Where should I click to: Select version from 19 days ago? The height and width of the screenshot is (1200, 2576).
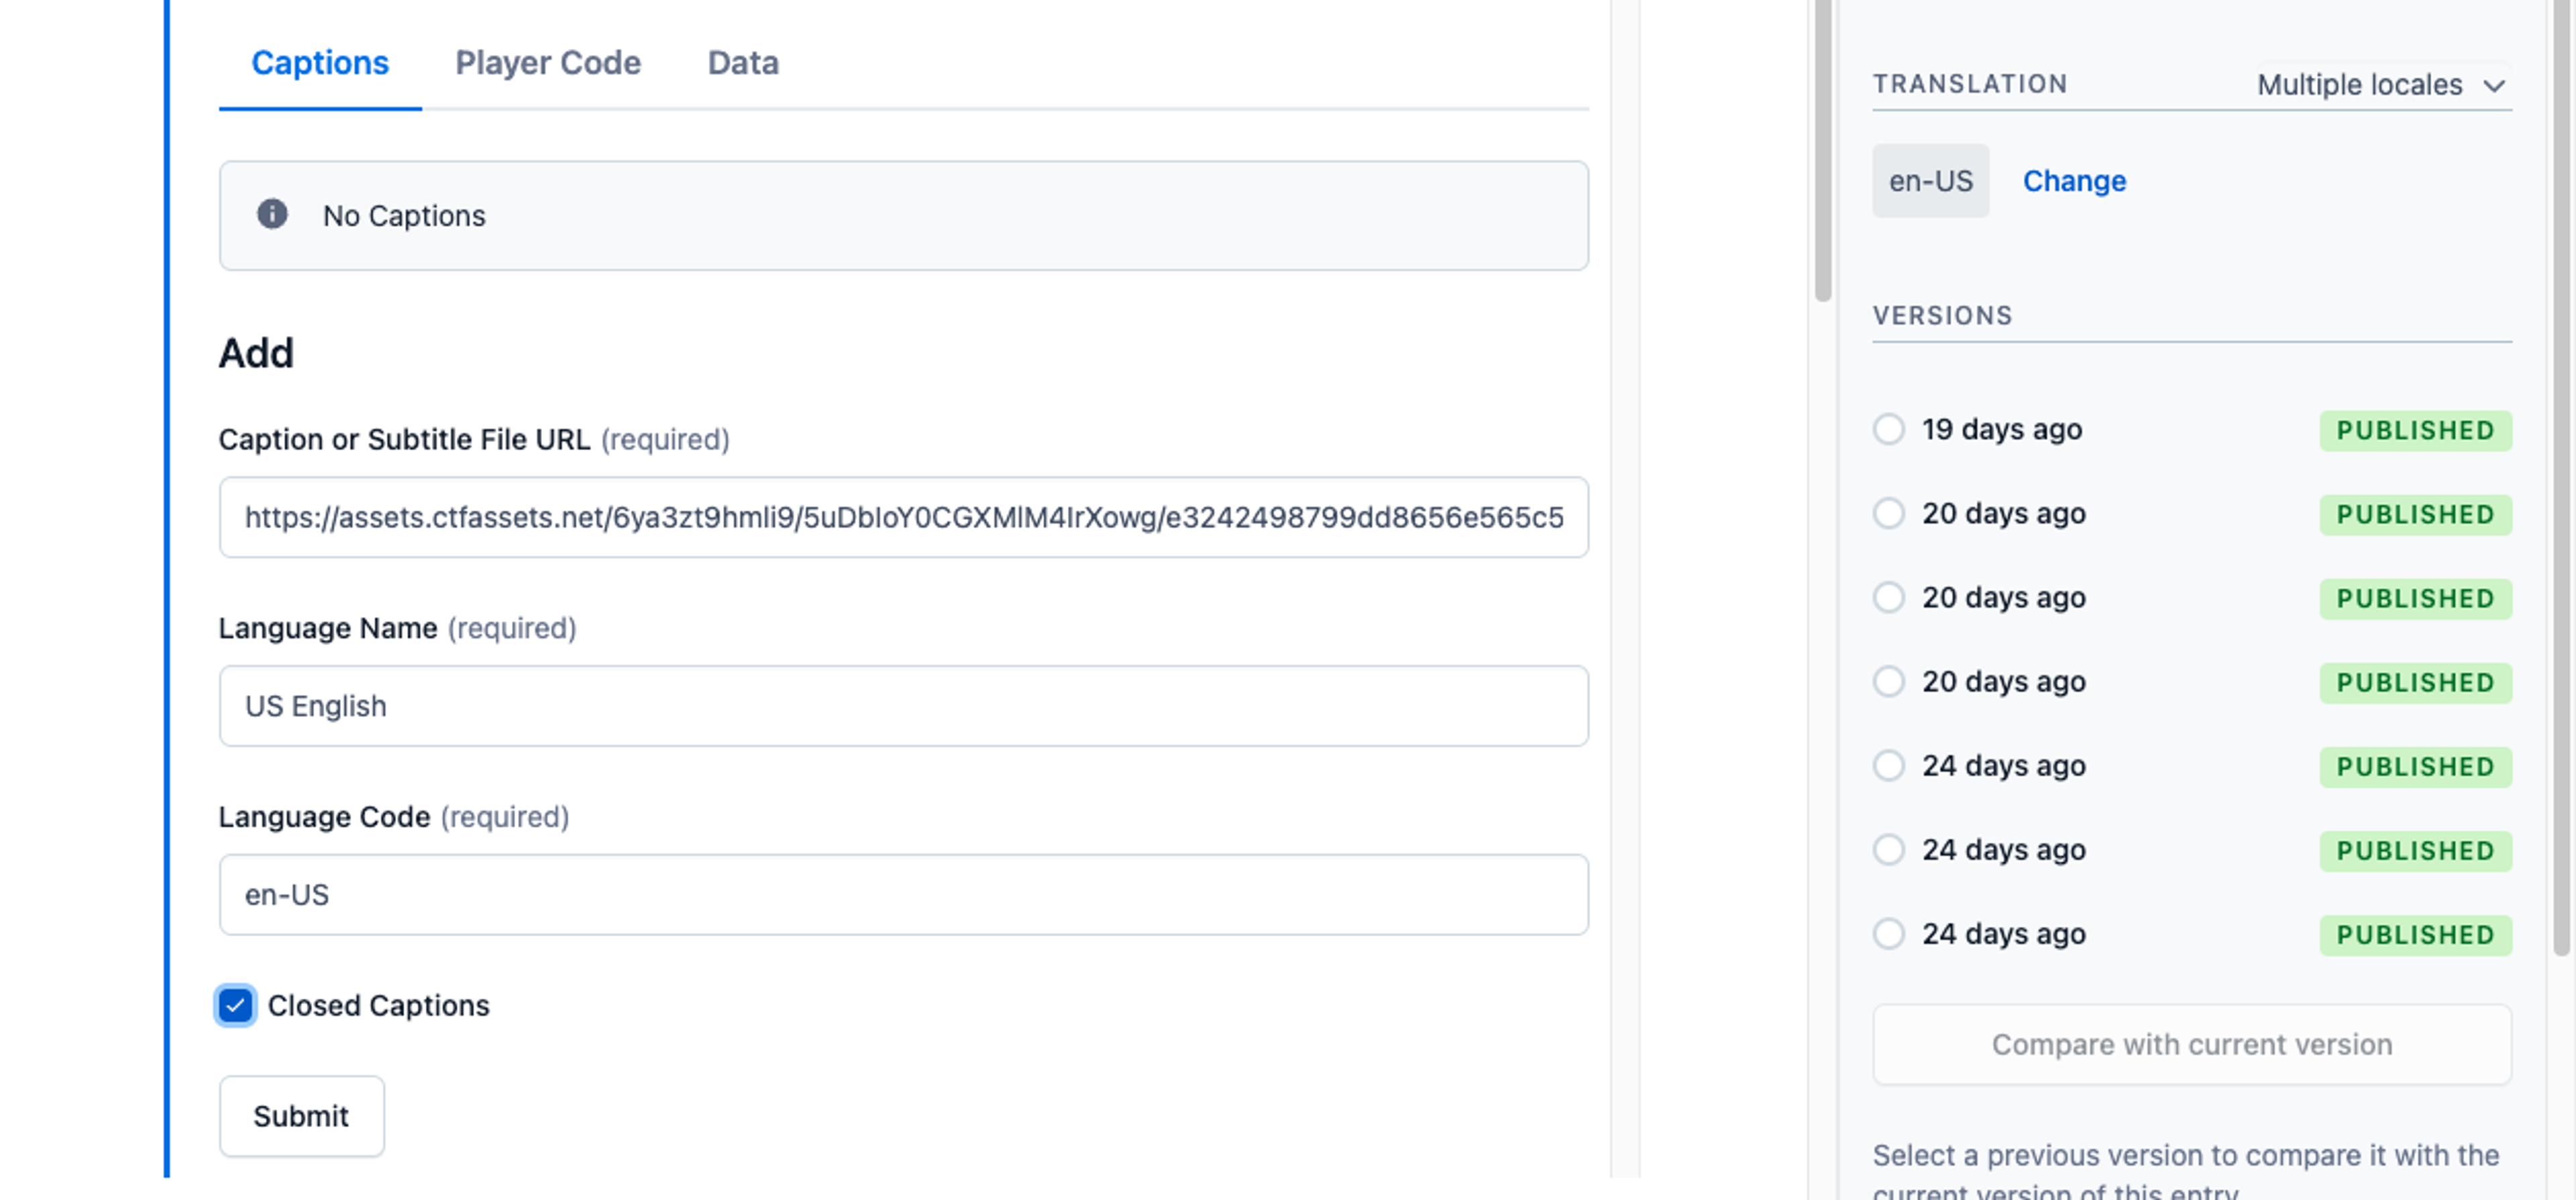point(1889,430)
